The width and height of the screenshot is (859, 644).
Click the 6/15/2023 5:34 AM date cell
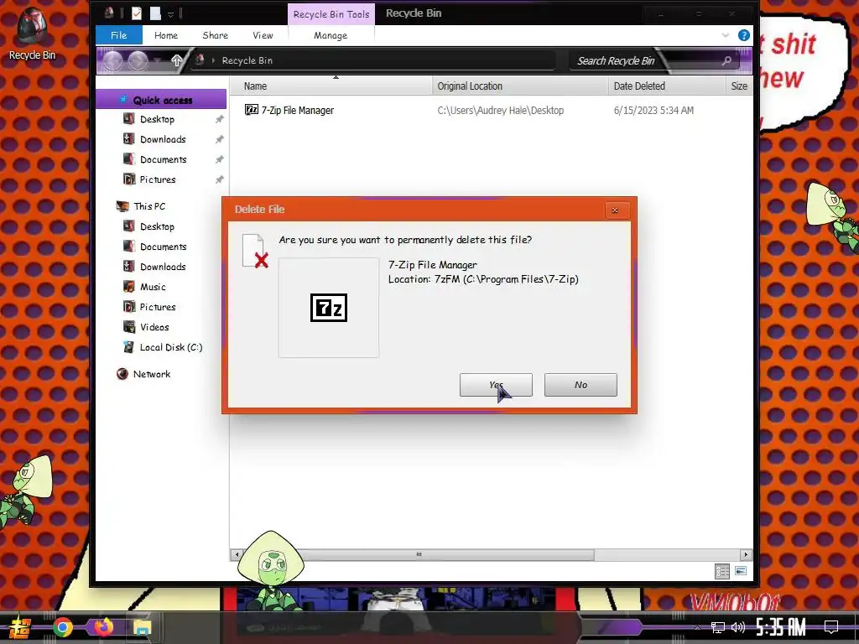point(653,110)
